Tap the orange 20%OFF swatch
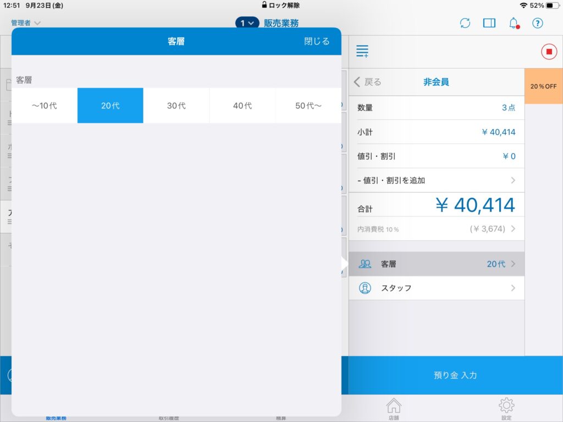The height and width of the screenshot is (422, 563). 543,86
